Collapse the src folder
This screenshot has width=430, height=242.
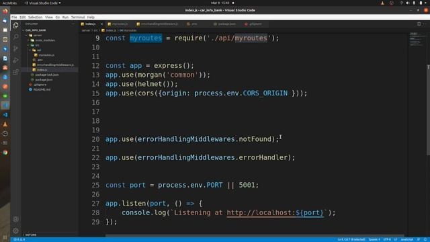(x=37, y=45)
